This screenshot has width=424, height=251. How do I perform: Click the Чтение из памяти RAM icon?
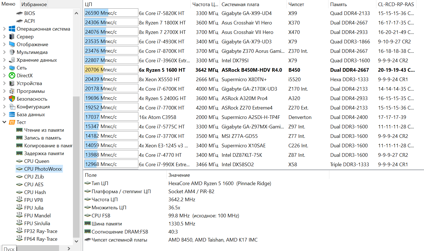[x=19, y=130]
